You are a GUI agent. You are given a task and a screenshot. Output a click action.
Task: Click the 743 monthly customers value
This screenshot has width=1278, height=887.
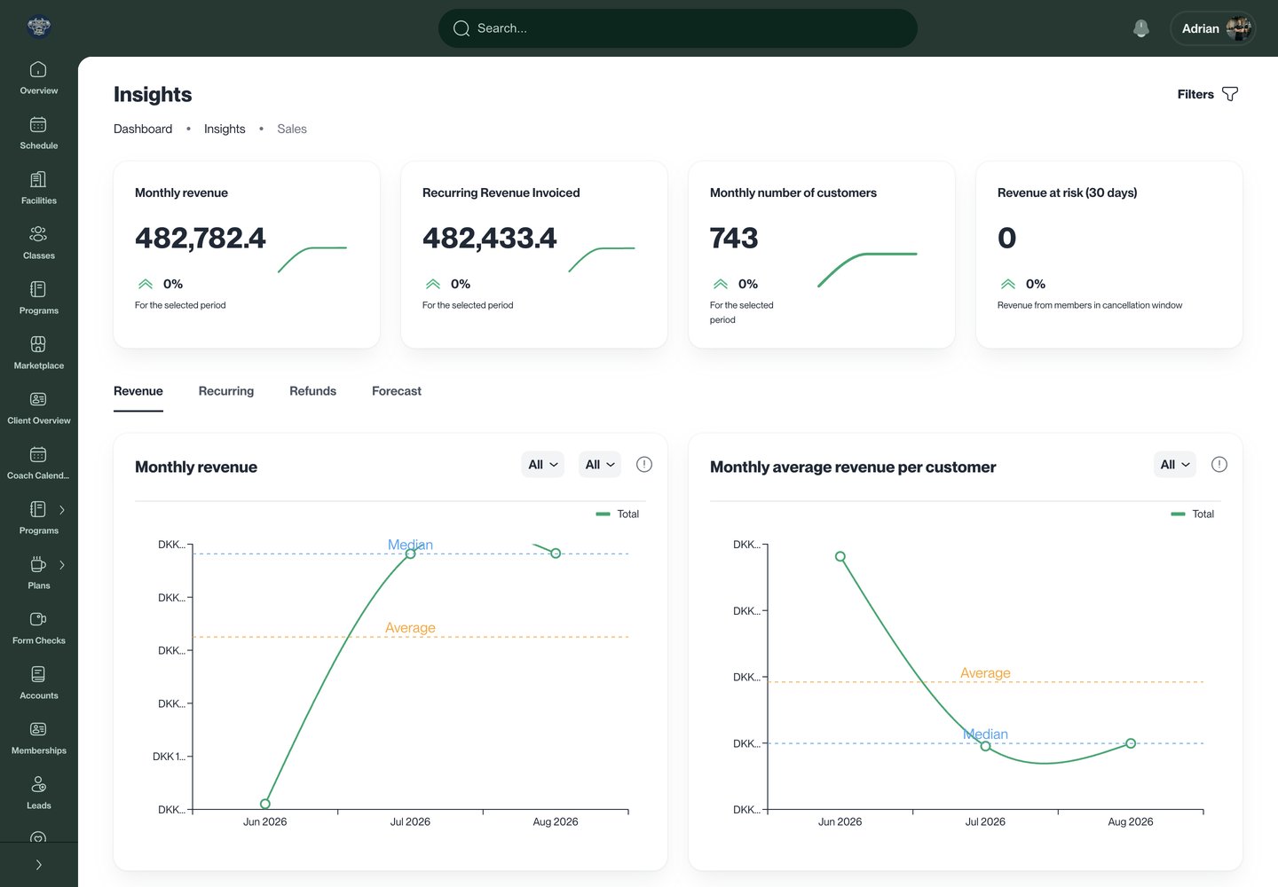pyautogui.click(x=734, y=238)
